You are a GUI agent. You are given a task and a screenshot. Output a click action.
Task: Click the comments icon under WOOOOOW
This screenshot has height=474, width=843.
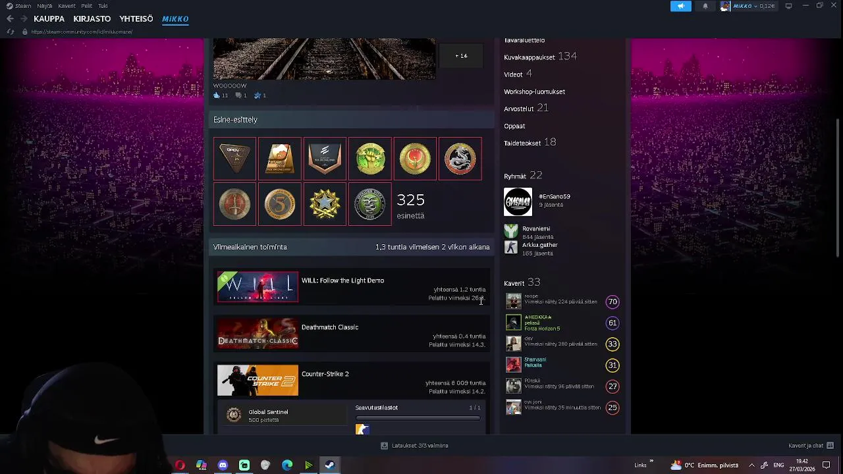(238, 95)
